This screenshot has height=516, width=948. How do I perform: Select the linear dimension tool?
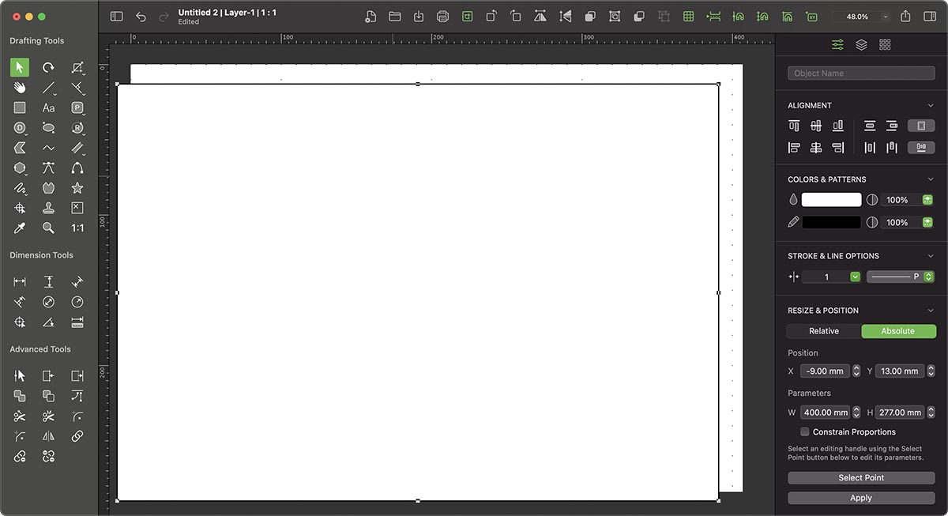tap(19, 281)
